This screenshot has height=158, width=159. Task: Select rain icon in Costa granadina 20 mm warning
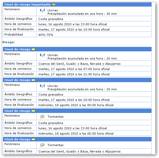coord(42,86)
